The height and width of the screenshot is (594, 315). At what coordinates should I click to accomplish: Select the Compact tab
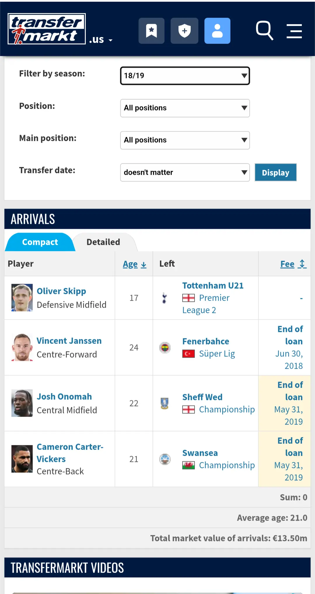(x=40, y=242)
